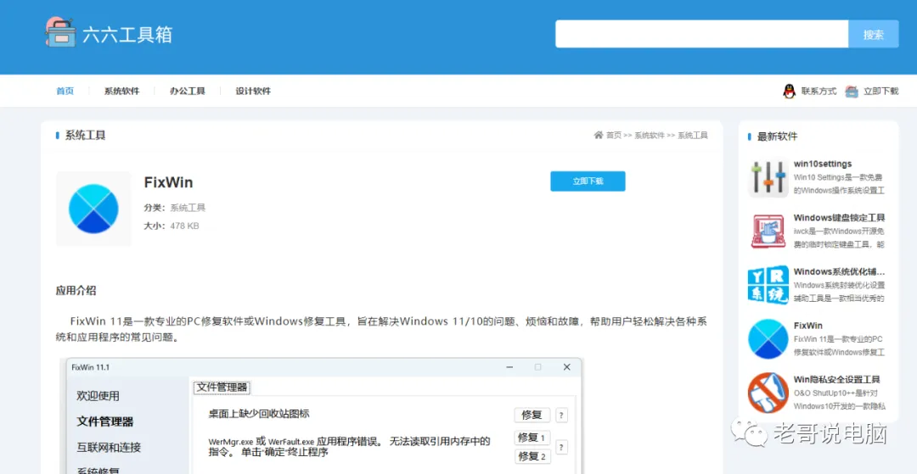This screenshot has height=474, width=917.
Task: Open the 立即下载 link in the nav bar
Action: point(880,91)
